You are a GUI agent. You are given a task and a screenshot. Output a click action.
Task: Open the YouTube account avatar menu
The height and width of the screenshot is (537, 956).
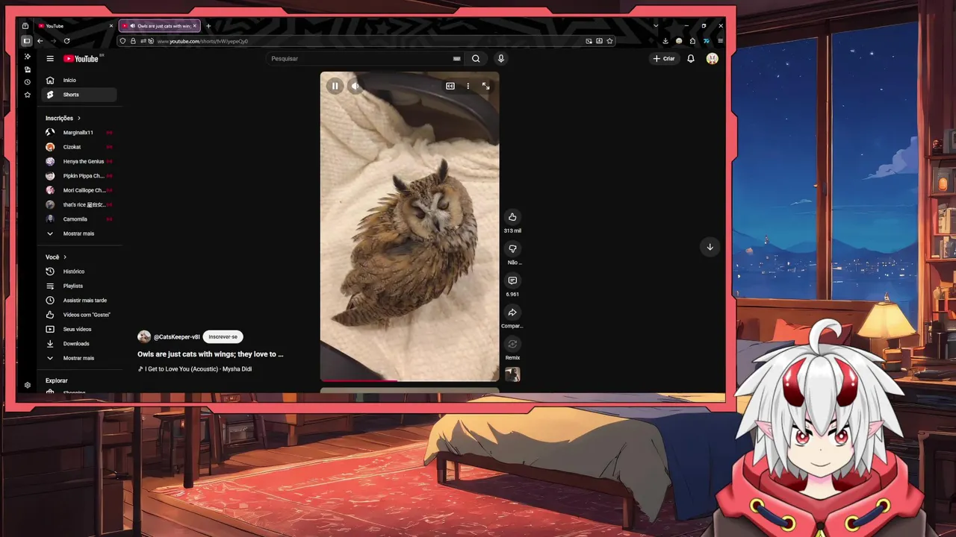point(713,58)
